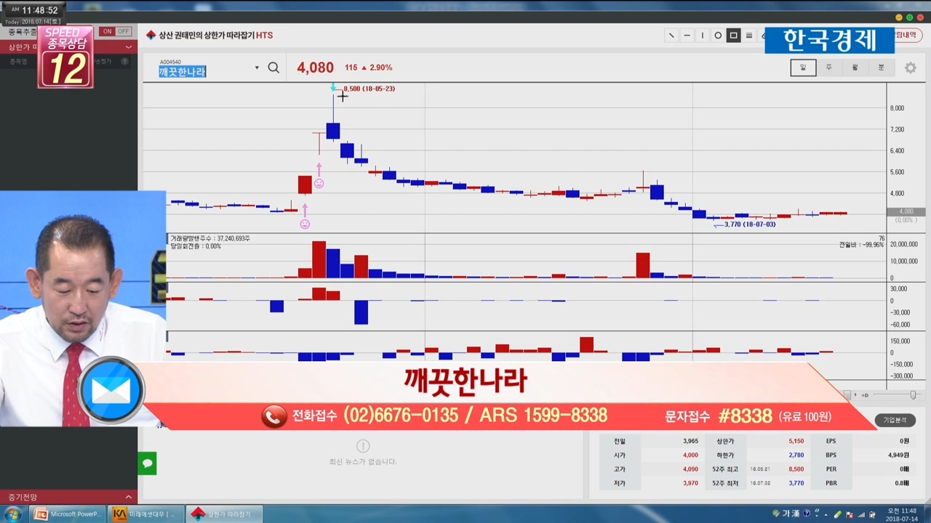Image resolution: width=931 pixels, height=523 pixels.
Task: Switch to weekly (주) chart tab
Action: [x=828, y=68]
